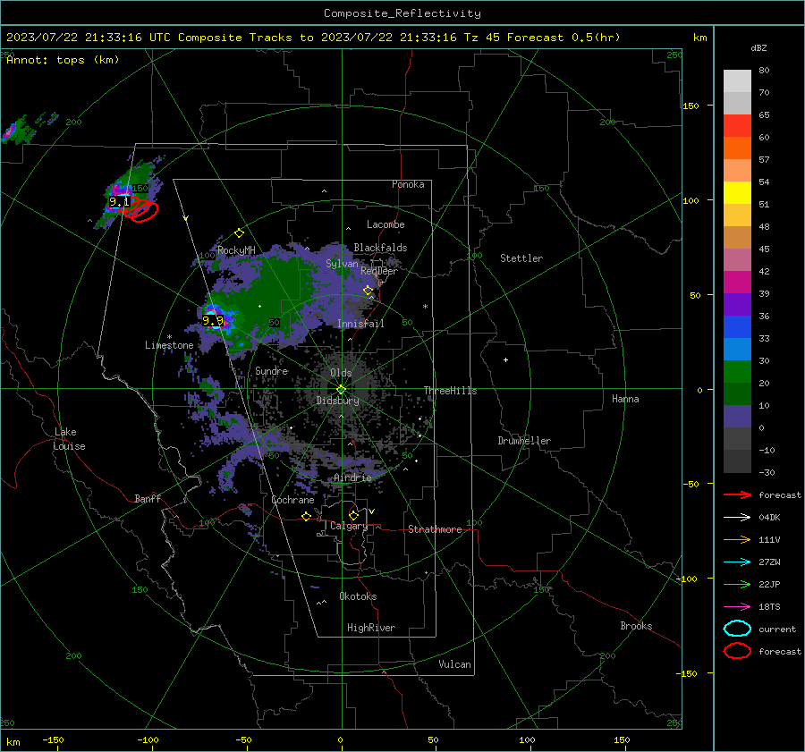Click the red forecast ellipses beside the 9.1 storm
This screenshot has width=805, height=752.
140,210
